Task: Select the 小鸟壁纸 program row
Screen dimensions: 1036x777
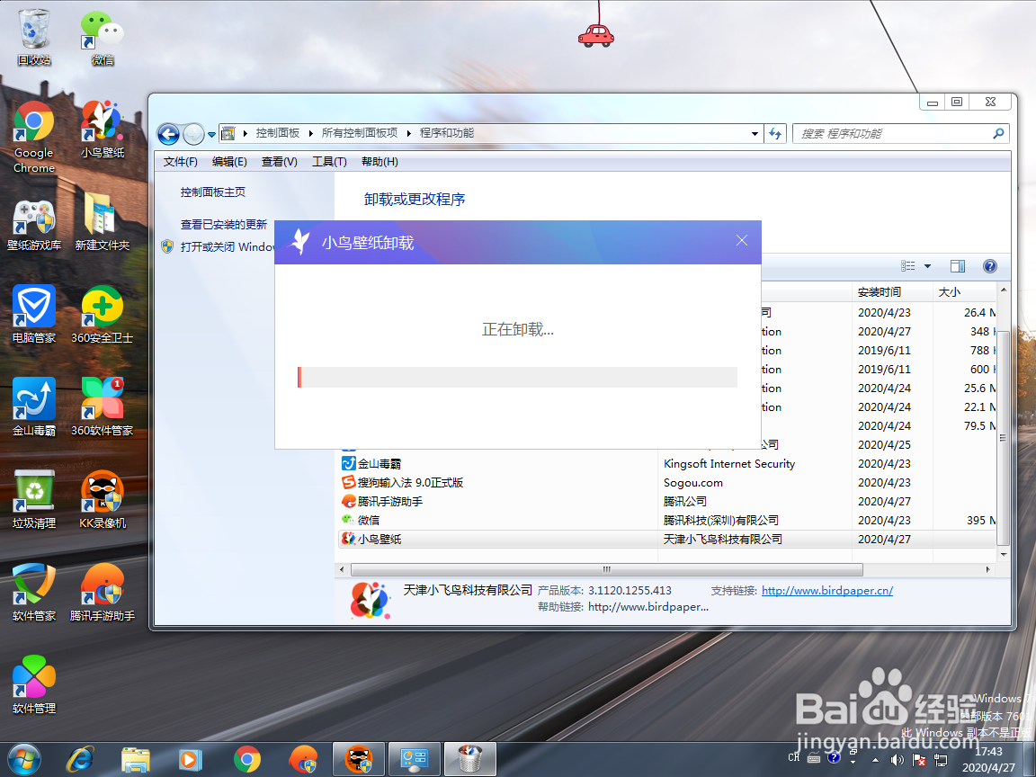Action: tap(667, 540)
